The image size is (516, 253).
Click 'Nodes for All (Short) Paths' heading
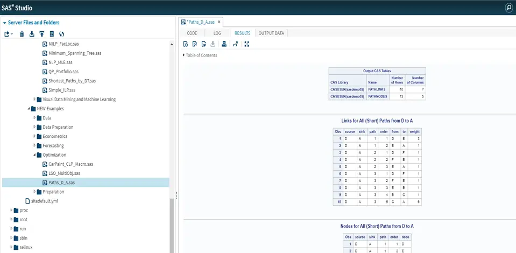[x=377, y=226]
